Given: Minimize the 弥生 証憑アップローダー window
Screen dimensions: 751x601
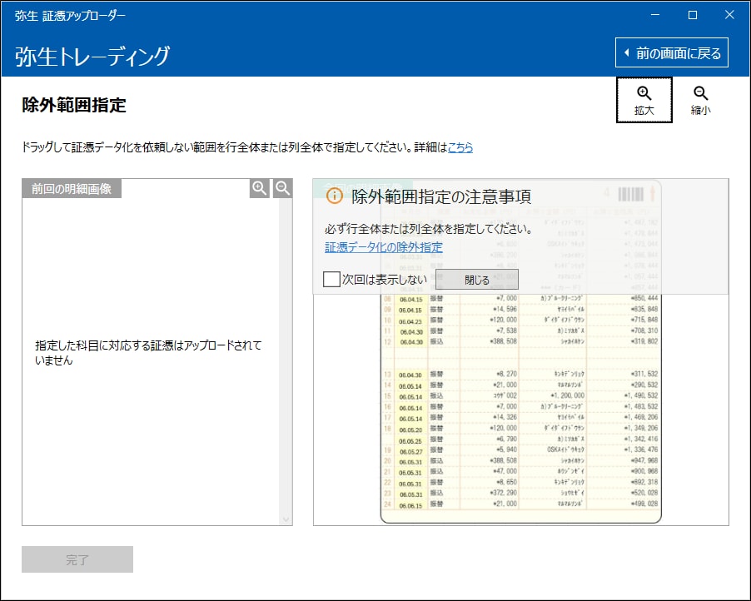Looking at the screenshot, I should tap(655, 15).
